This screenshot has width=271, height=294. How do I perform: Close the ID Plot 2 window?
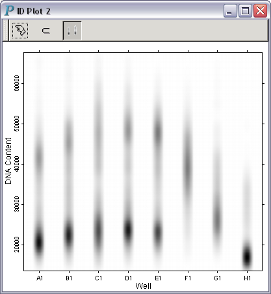260,10
